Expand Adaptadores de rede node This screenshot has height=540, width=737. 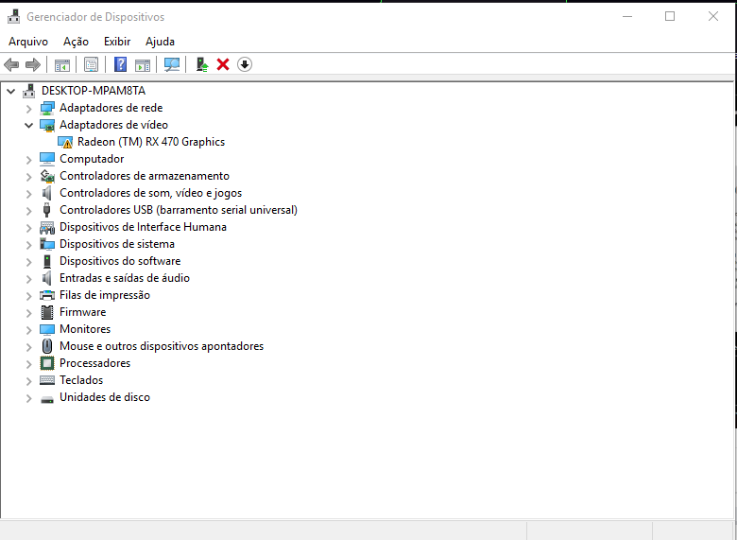tap(28, 109)
